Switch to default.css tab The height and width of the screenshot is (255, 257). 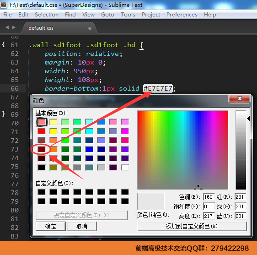pyautogui.click(x=41, y=28)
